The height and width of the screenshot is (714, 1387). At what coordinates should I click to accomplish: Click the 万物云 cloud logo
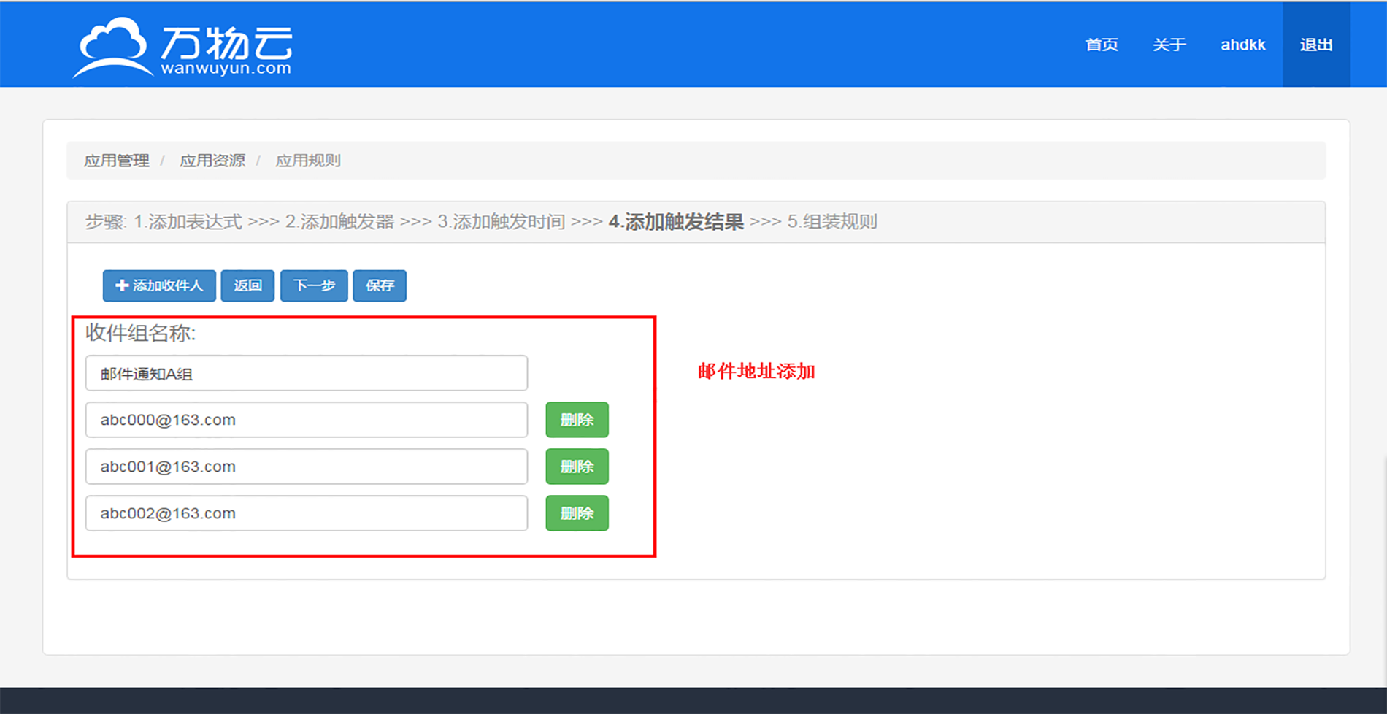click(182, 47)
